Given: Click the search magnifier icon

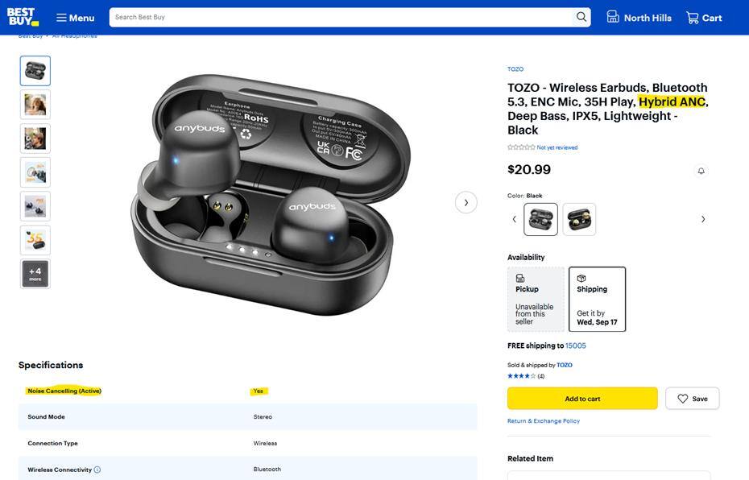Looking at the screenshot, I should click(581, 17).
